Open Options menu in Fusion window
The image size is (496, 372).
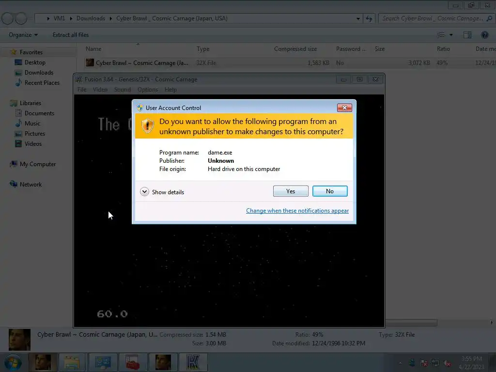(147, 90)
